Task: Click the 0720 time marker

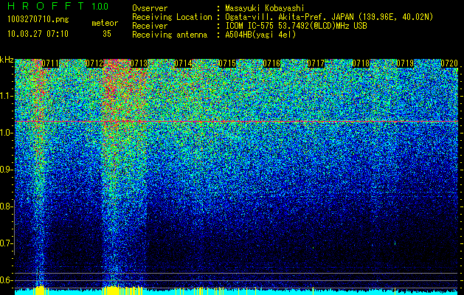Action: (x=449, y=63)
